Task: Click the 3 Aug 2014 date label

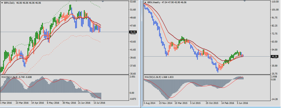Action: 150,103
